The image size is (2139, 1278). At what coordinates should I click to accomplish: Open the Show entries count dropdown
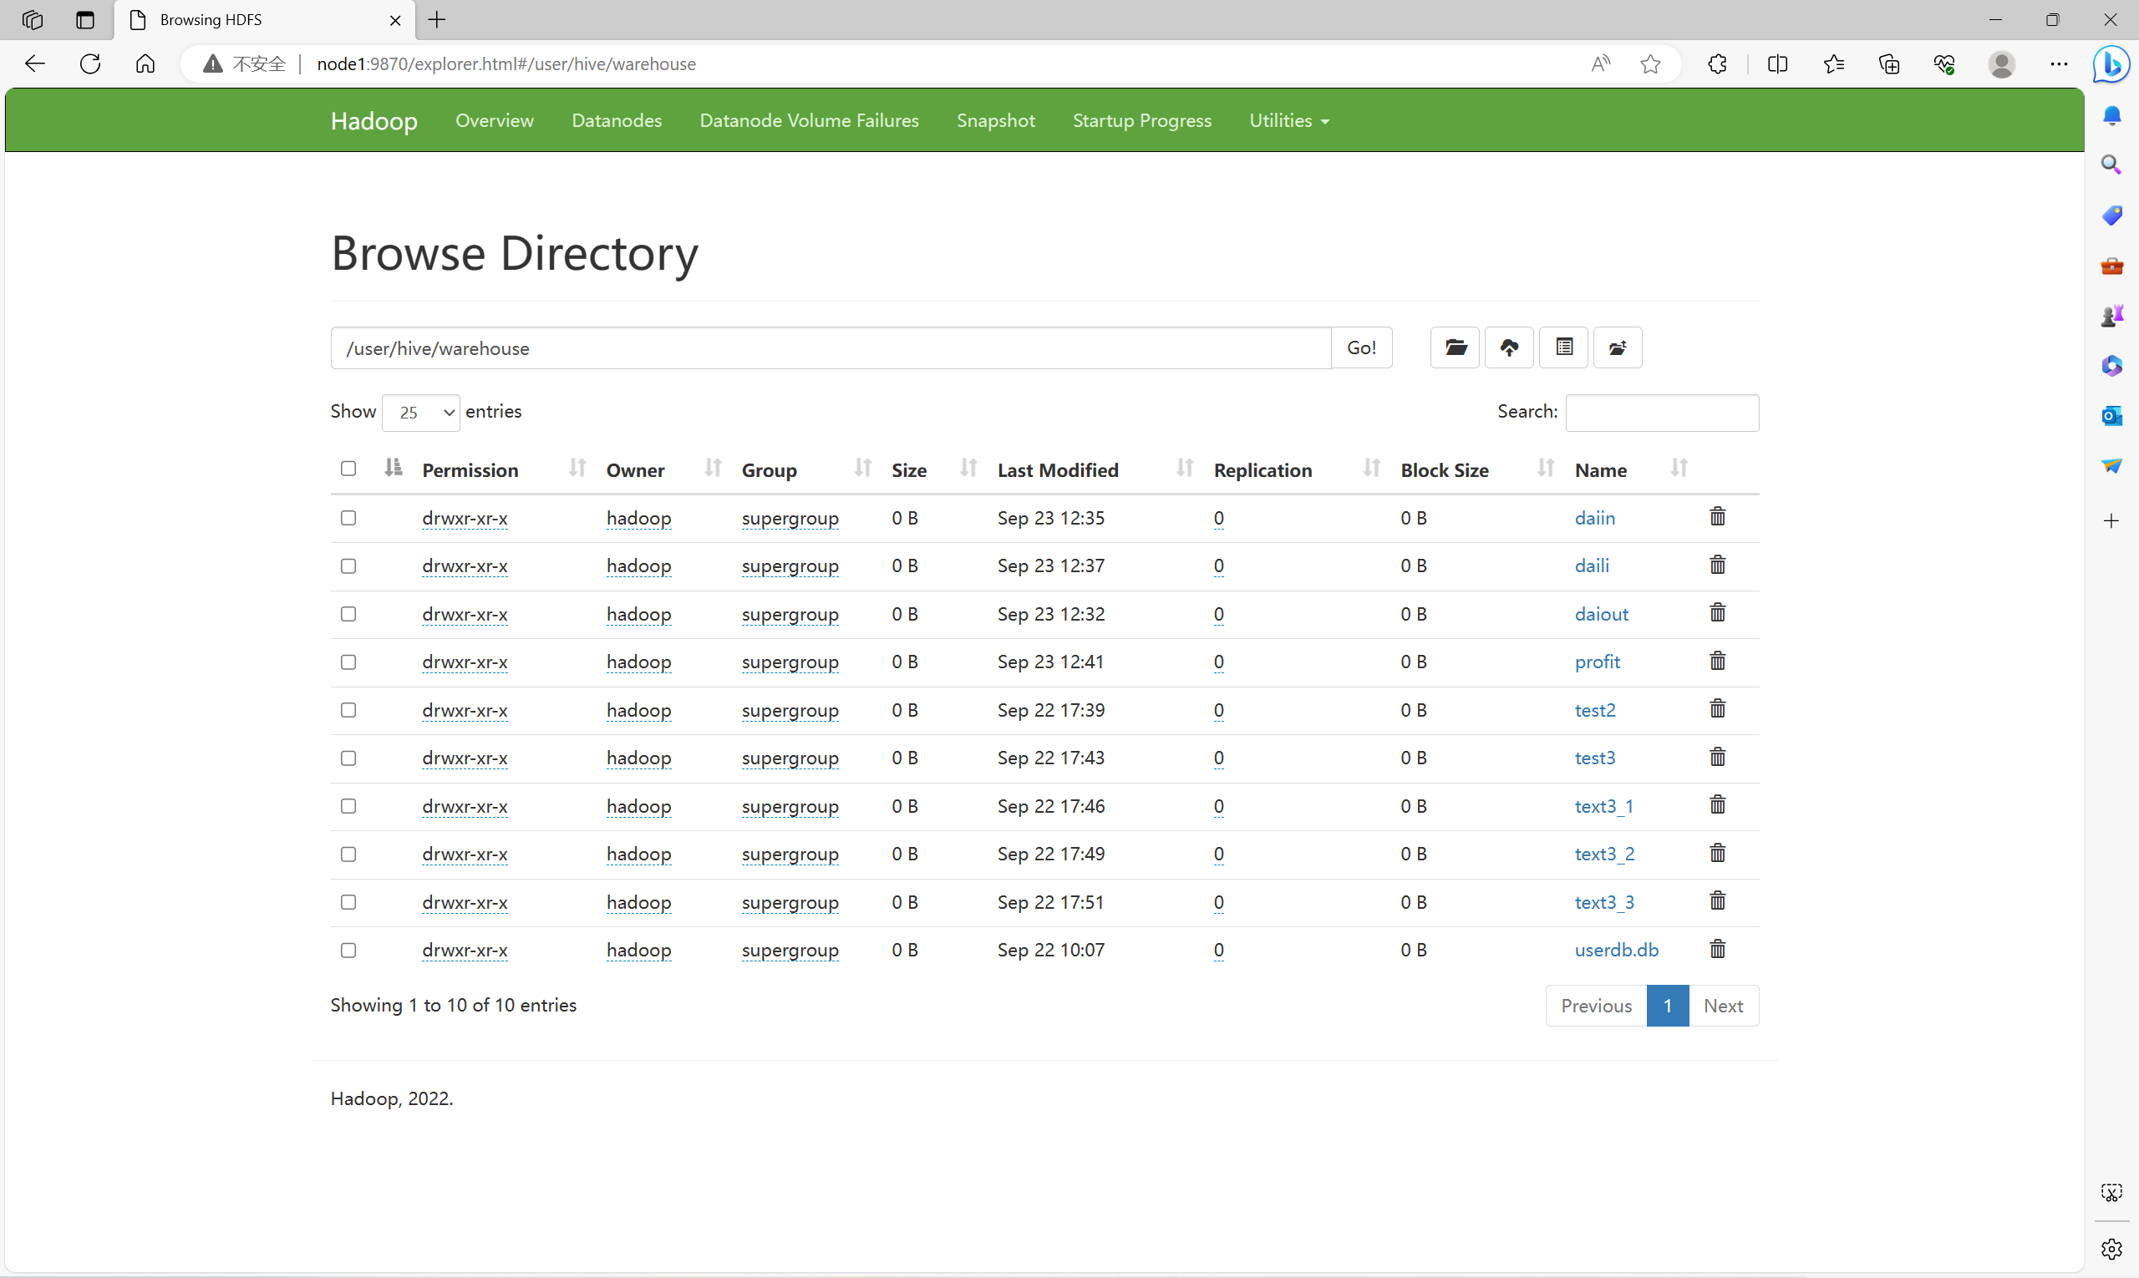click(x=420, y=413)
